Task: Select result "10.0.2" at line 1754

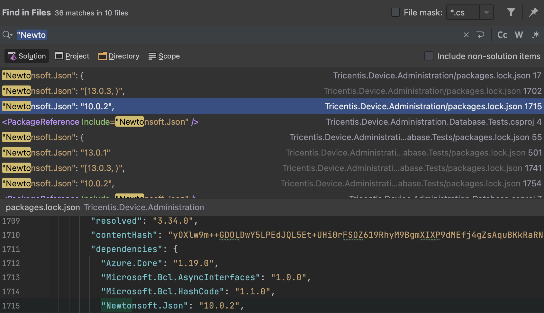Action: (x=272, y=183)
